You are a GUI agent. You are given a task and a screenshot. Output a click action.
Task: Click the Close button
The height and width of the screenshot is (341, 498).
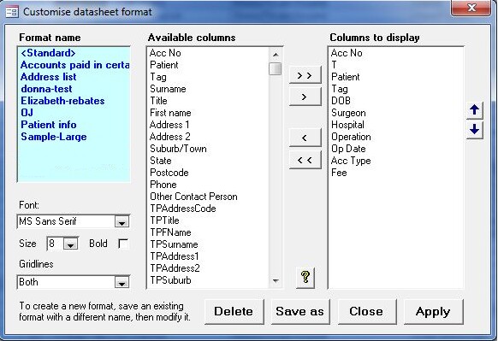pos(367,311)
